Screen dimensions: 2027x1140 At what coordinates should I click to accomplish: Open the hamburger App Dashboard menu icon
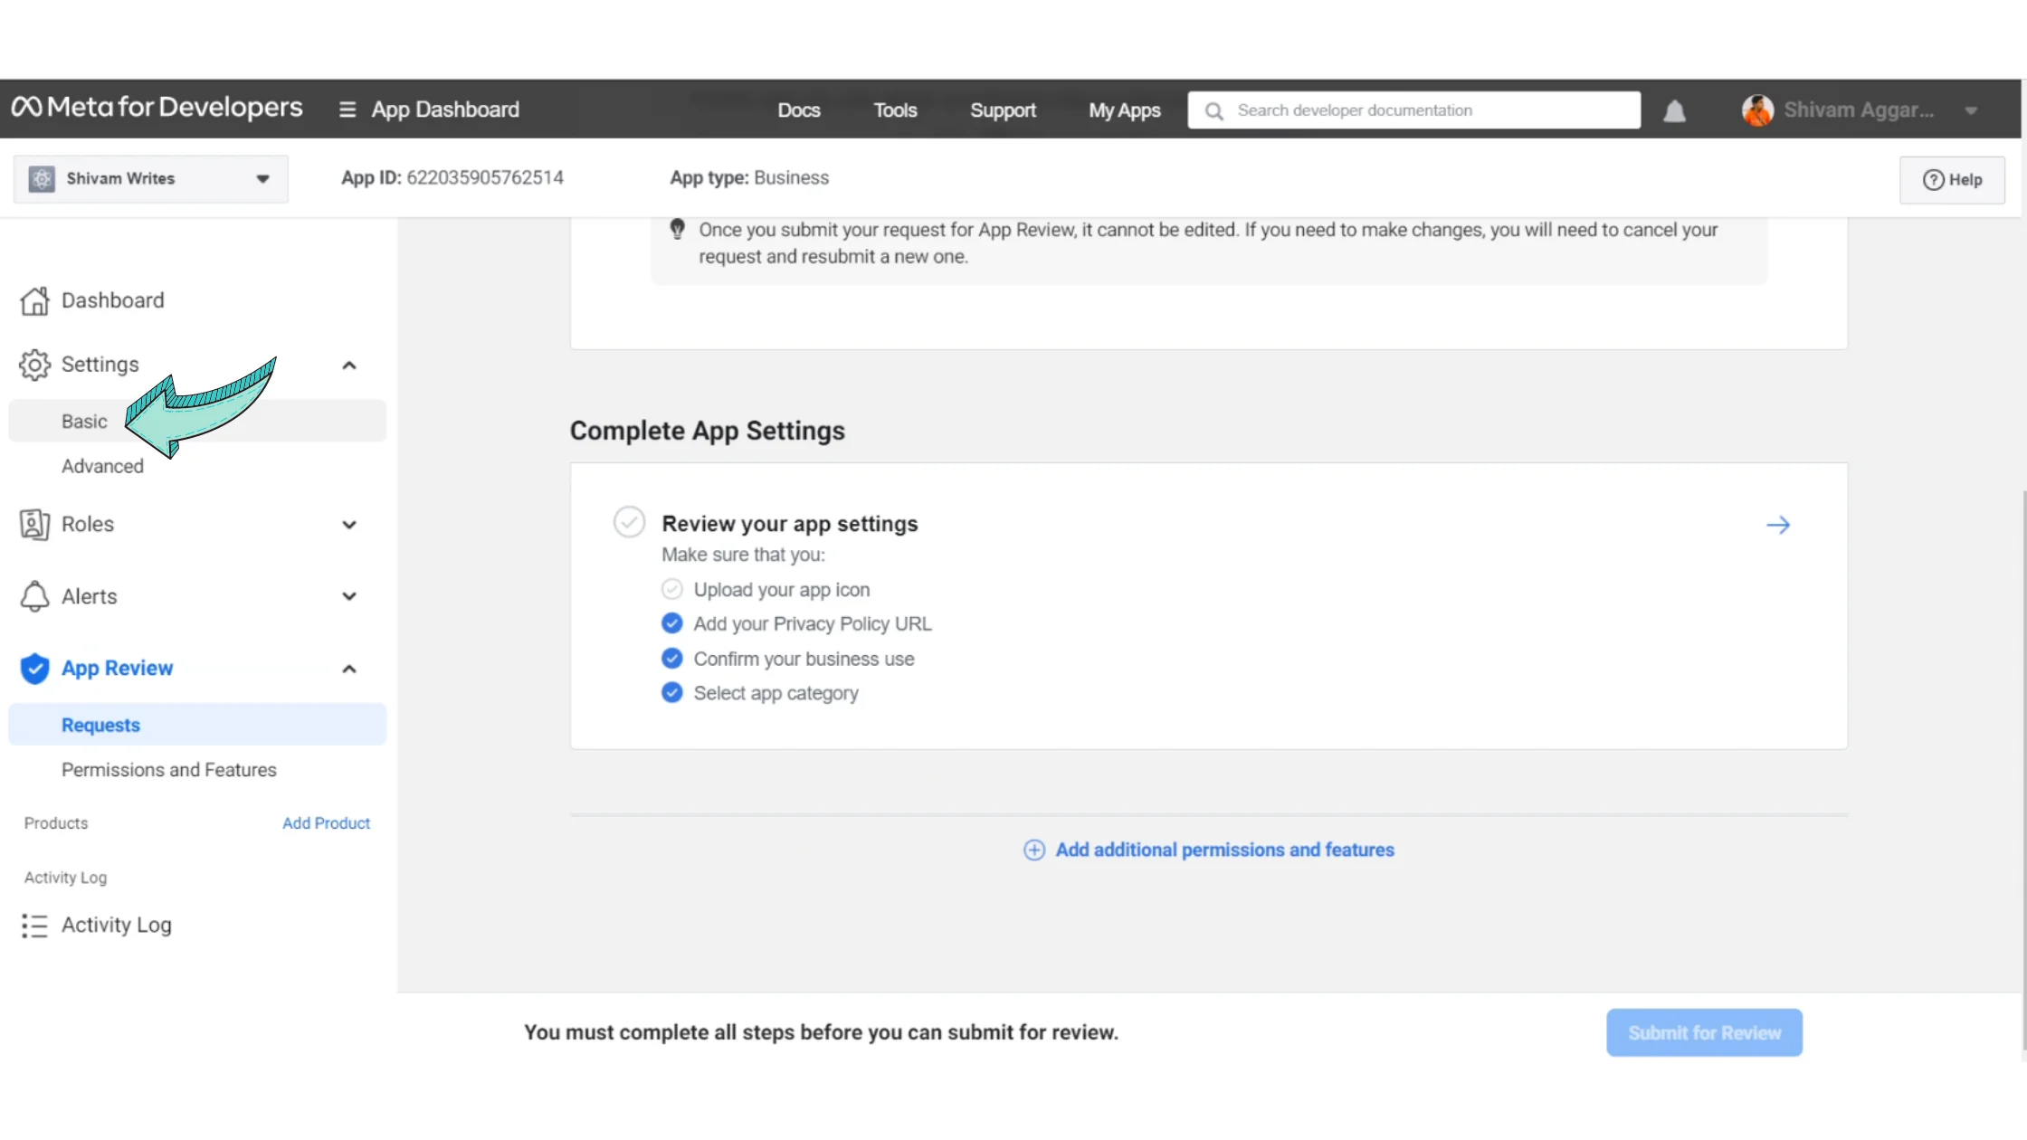tap(347, 109)
